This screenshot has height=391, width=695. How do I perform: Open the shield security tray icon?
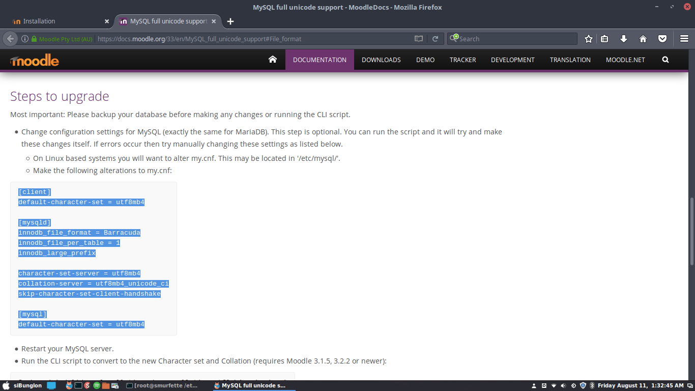click(x=583, y=386)
